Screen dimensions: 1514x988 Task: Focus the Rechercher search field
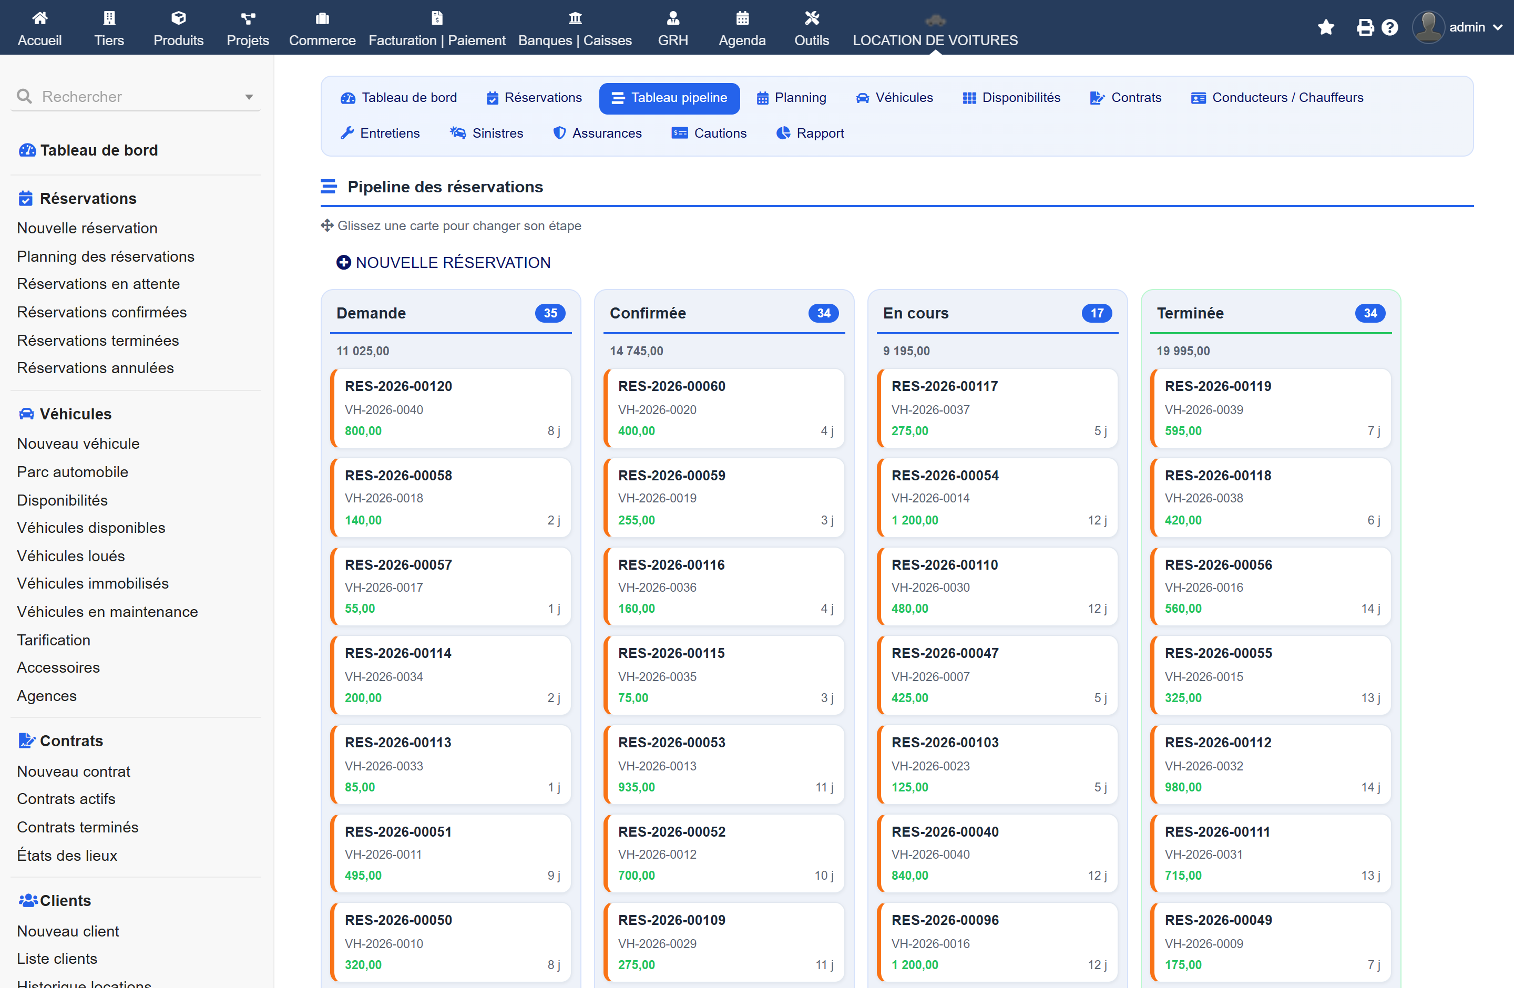pyautogui.click(x=136, y=97)
